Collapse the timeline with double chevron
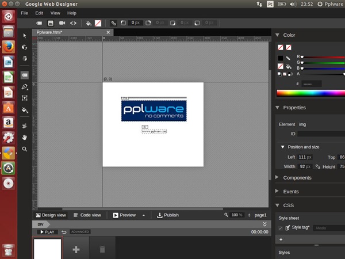This screenshot has width=345, height=259. pos(264,224)
